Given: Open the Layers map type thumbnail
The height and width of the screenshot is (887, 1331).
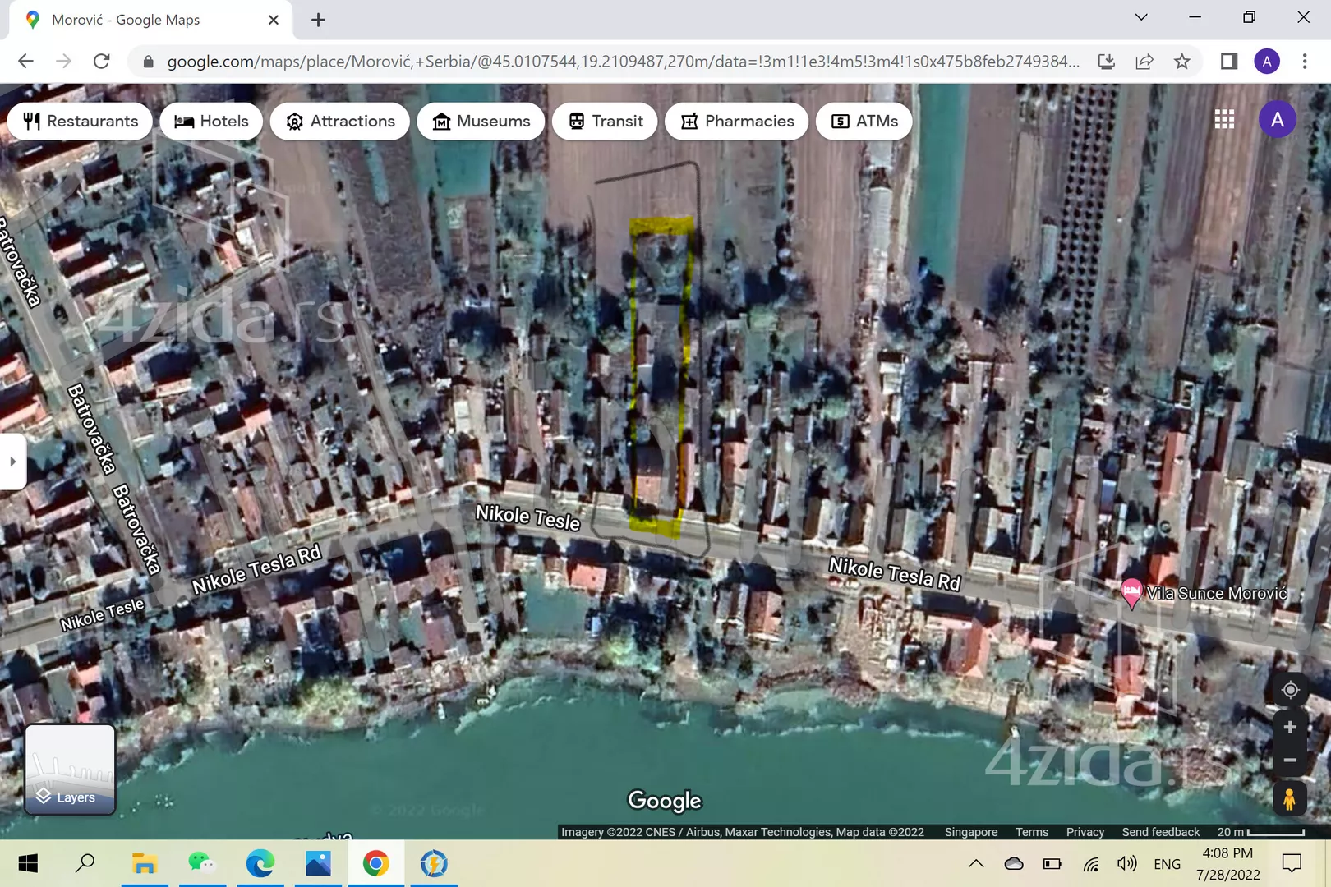Looking at the screenshot, I should 71,770.
